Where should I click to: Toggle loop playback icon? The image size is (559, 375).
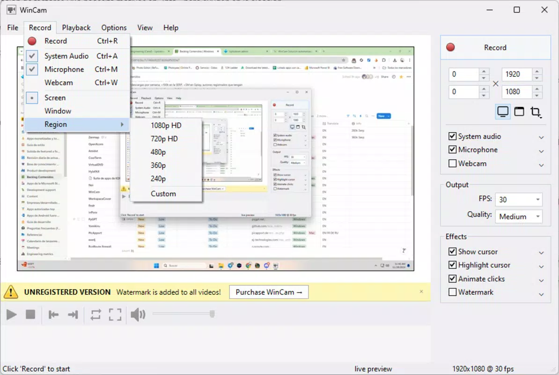point(96,315)
